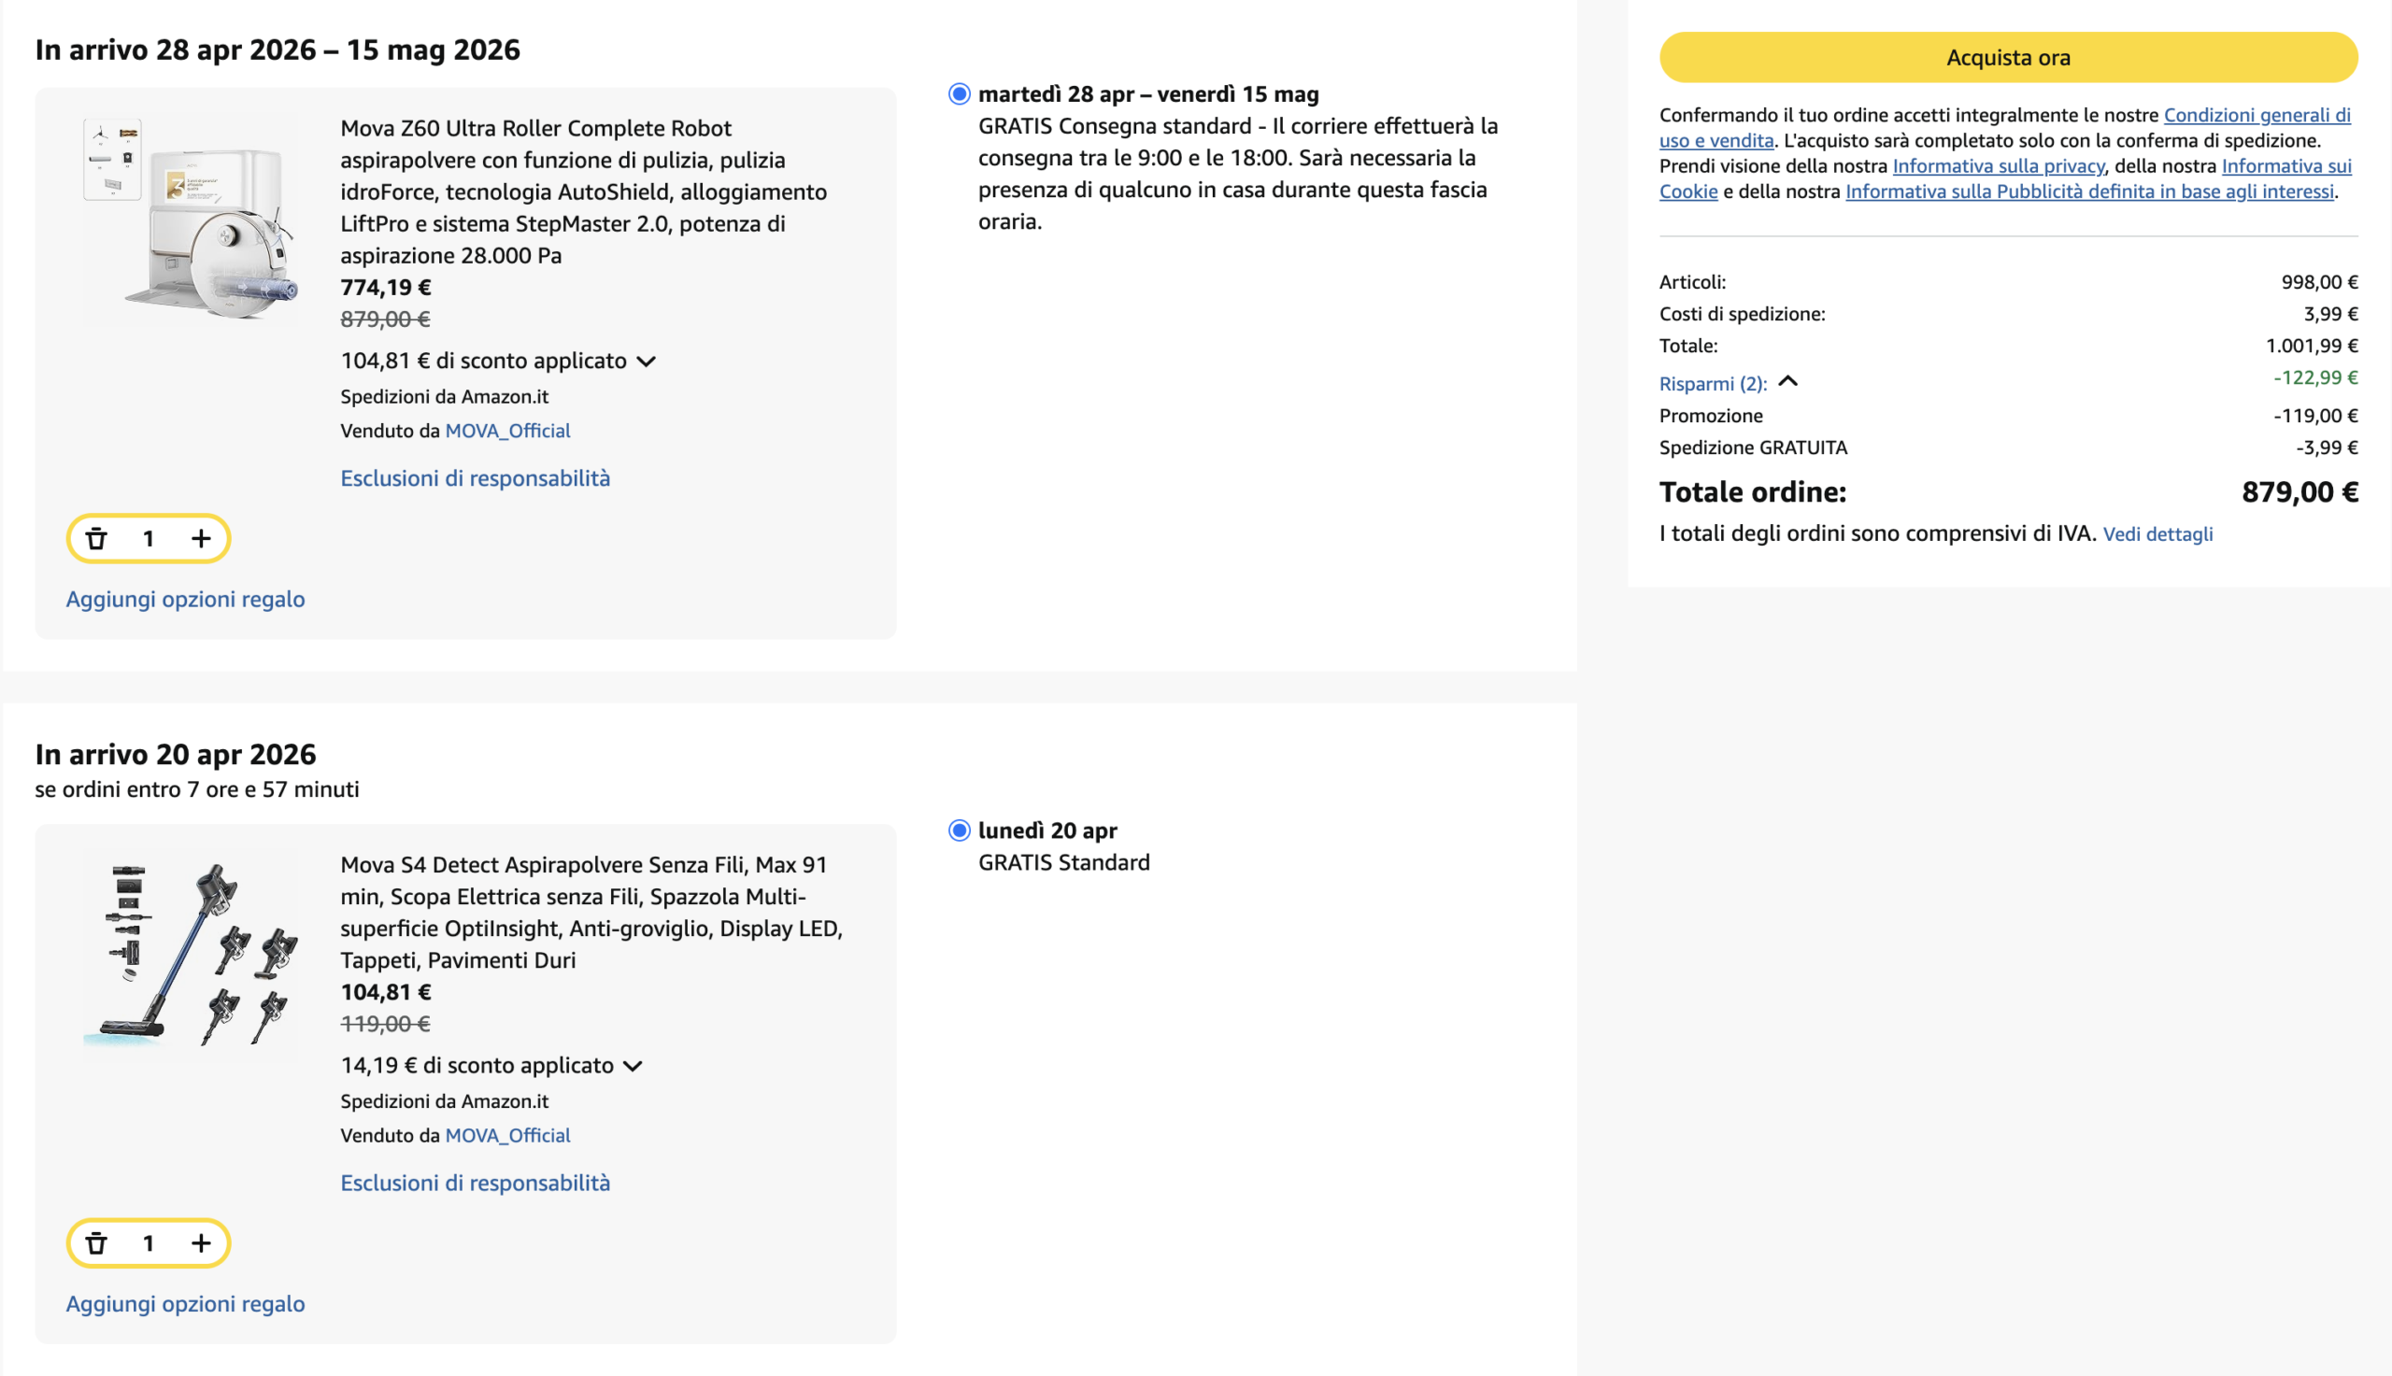
Task: Open Esclusioni di responsabilità for Mova S4
Action: pyautogui.click(x=475, y=1183)
